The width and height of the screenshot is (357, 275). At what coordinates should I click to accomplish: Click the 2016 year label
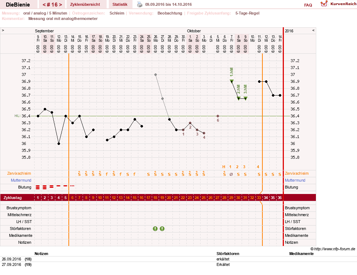289,31
